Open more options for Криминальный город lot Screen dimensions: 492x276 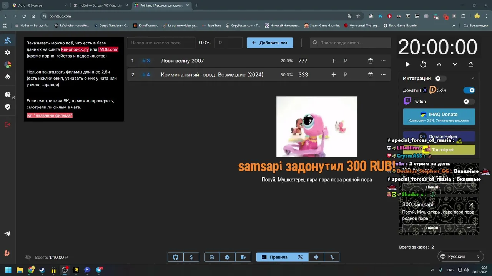[383, 75]
